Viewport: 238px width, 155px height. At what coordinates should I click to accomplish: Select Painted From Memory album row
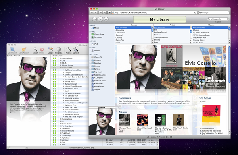(73, 86)
